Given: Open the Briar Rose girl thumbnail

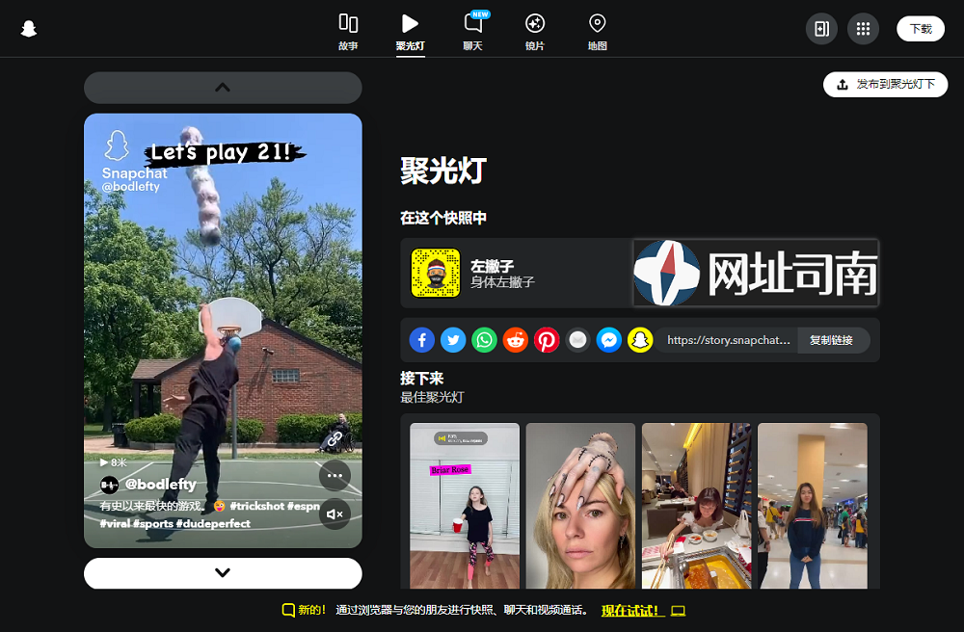Looking at the screenshot, I should coord(465,506).
